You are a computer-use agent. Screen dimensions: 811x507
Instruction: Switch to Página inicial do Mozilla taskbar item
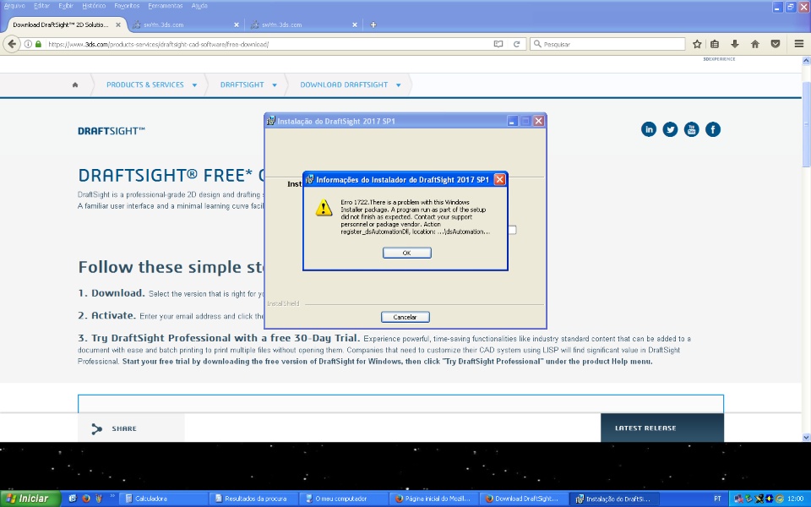435,499
